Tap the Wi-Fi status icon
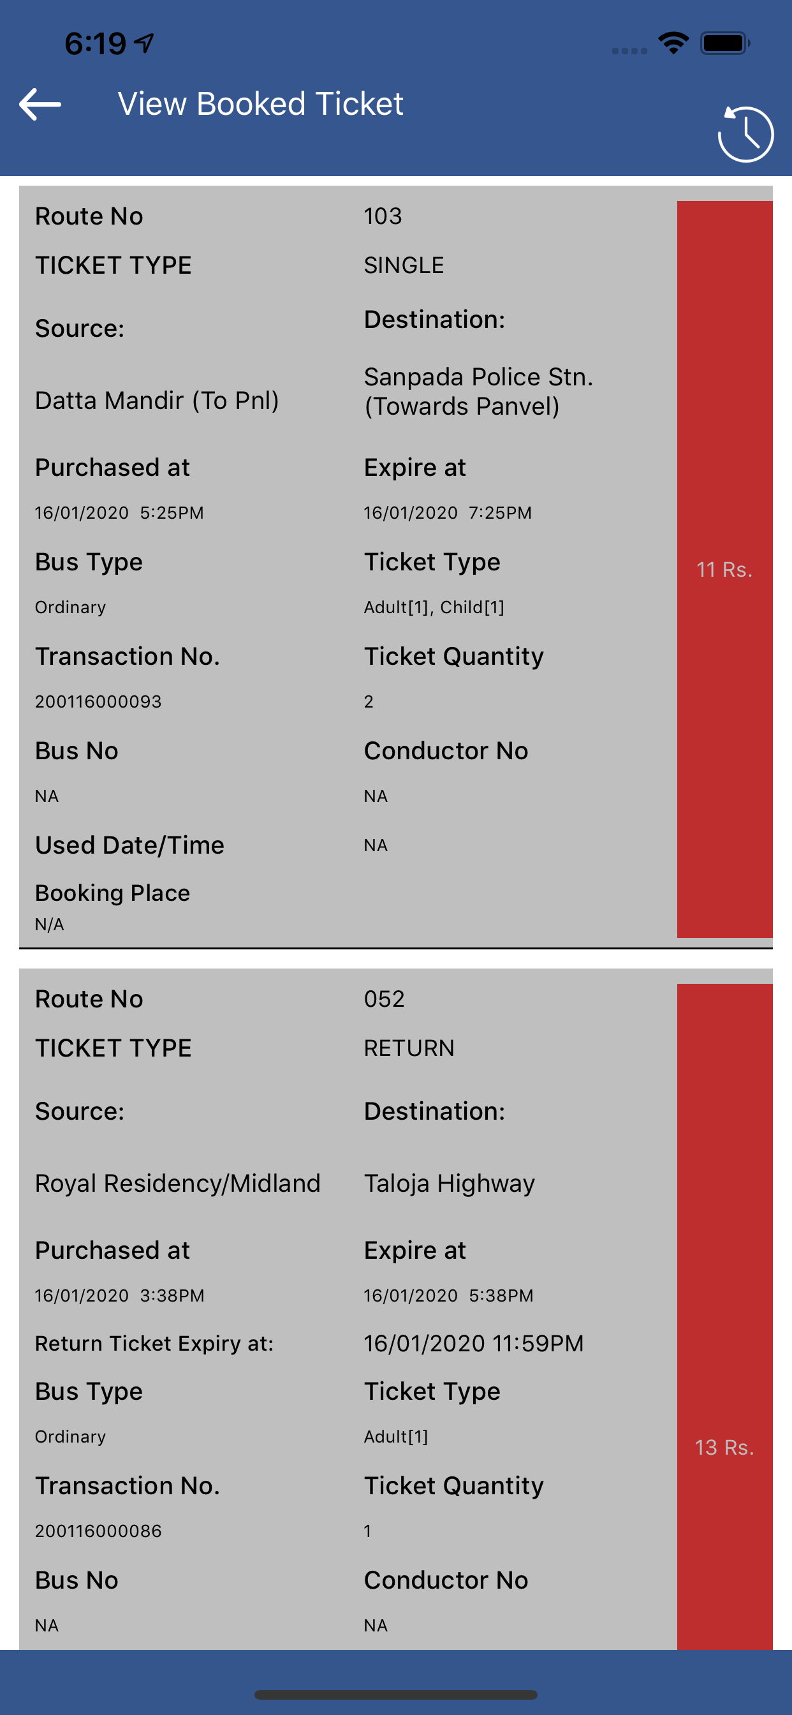Screen dimensions: 792x1715 point(673,44)
